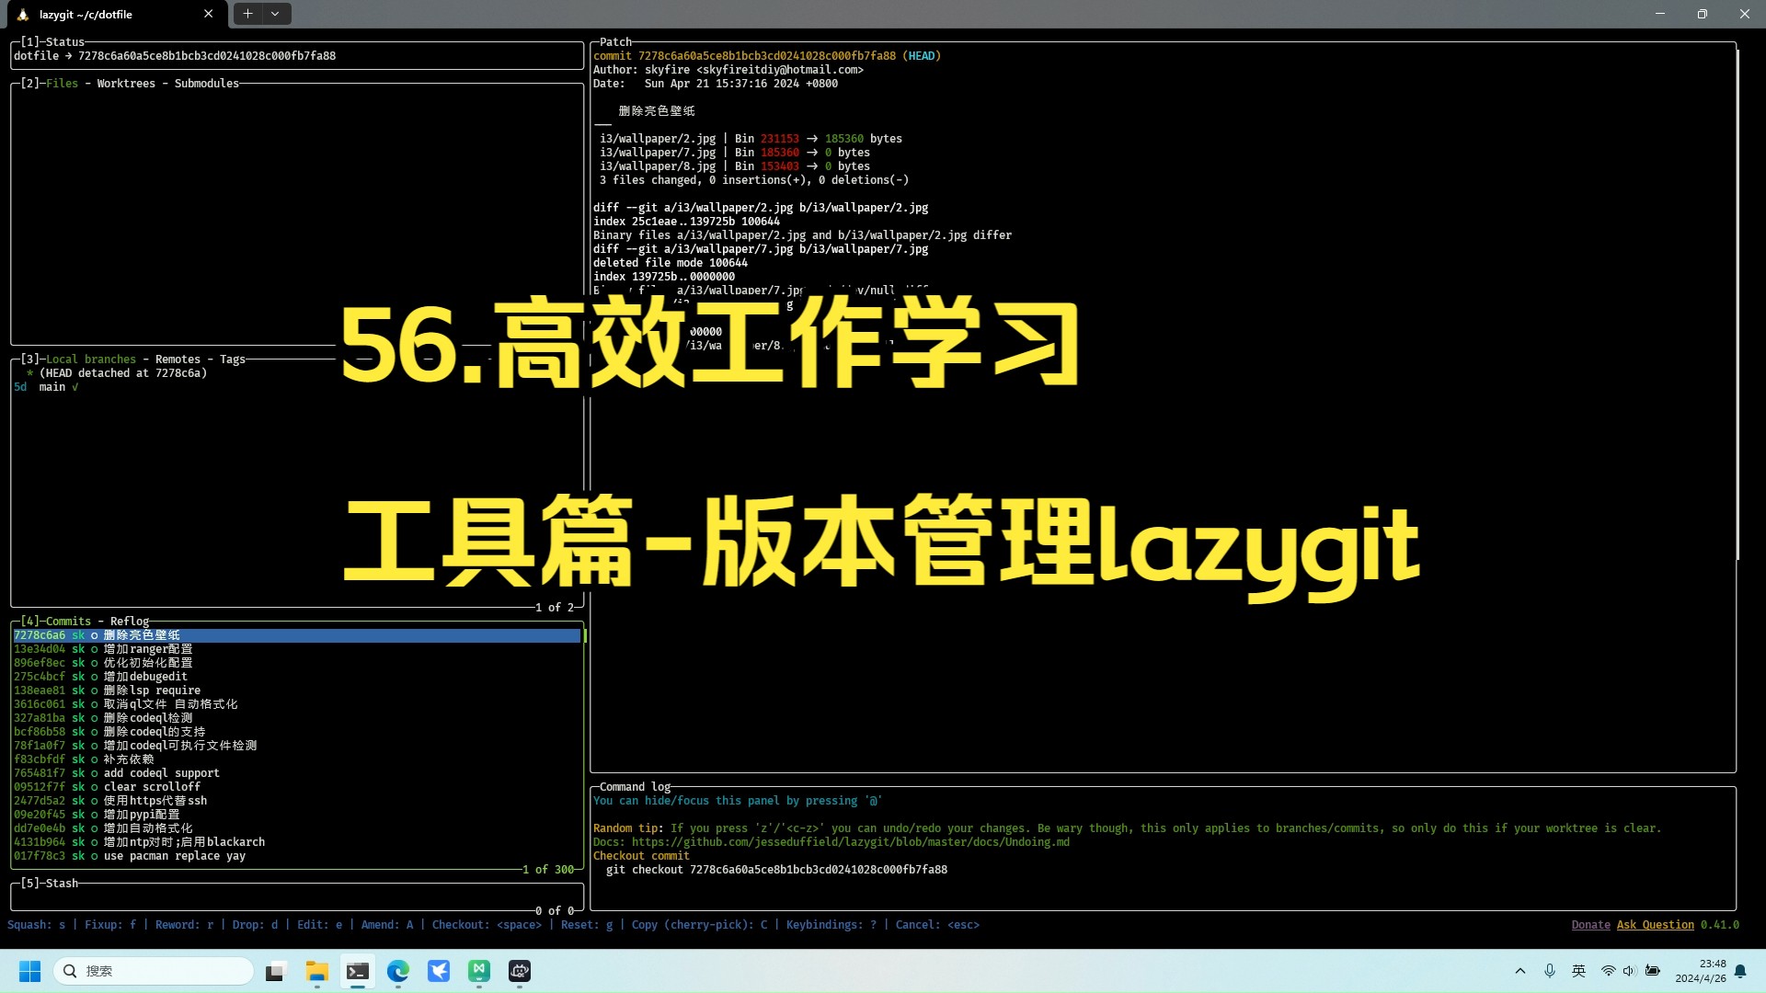Click Reword: r in the options bar
Image resolution: width=1766 pixels, height=993 pixels.
[x=184, y=925]
